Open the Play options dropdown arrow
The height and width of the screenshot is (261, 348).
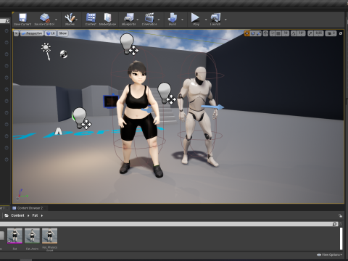click(206, 20)
